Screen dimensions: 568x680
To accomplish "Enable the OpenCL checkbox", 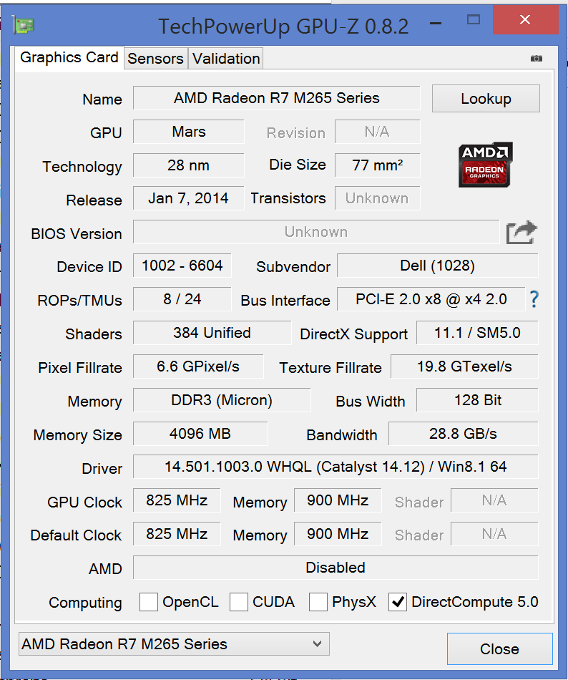I will coord(149,602).
